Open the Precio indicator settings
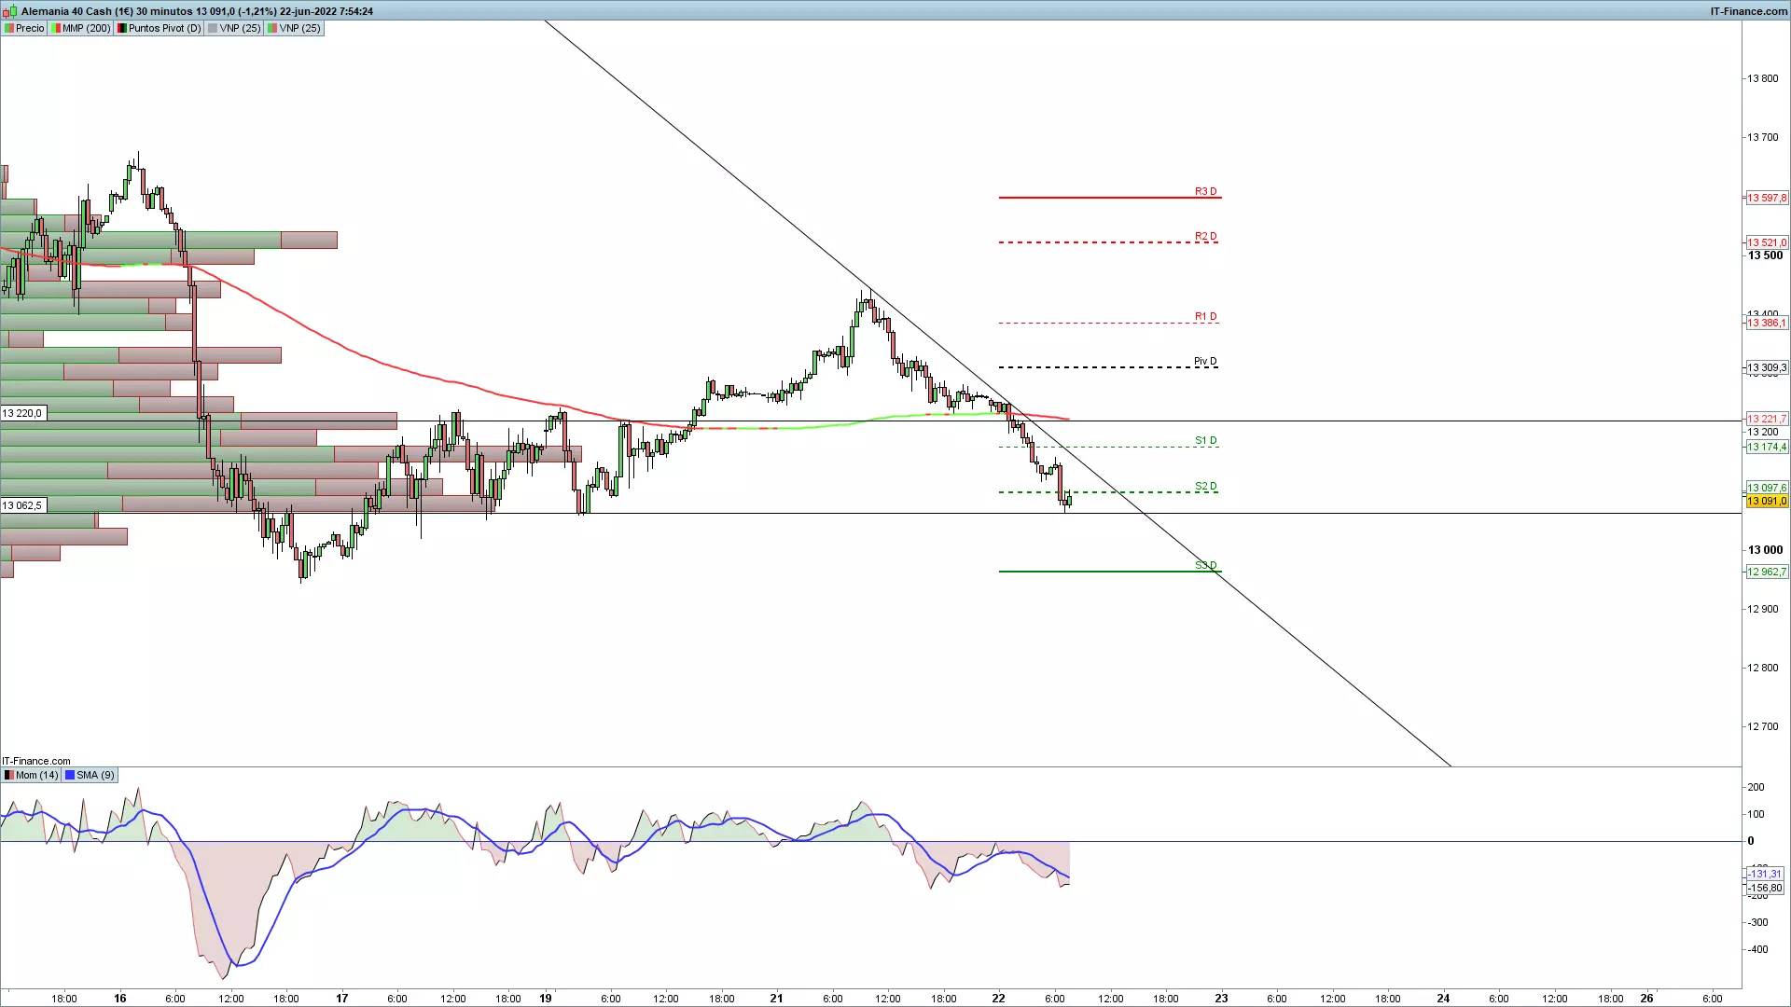Screen dimensions: 1791x1007 [x=24, y=28]
